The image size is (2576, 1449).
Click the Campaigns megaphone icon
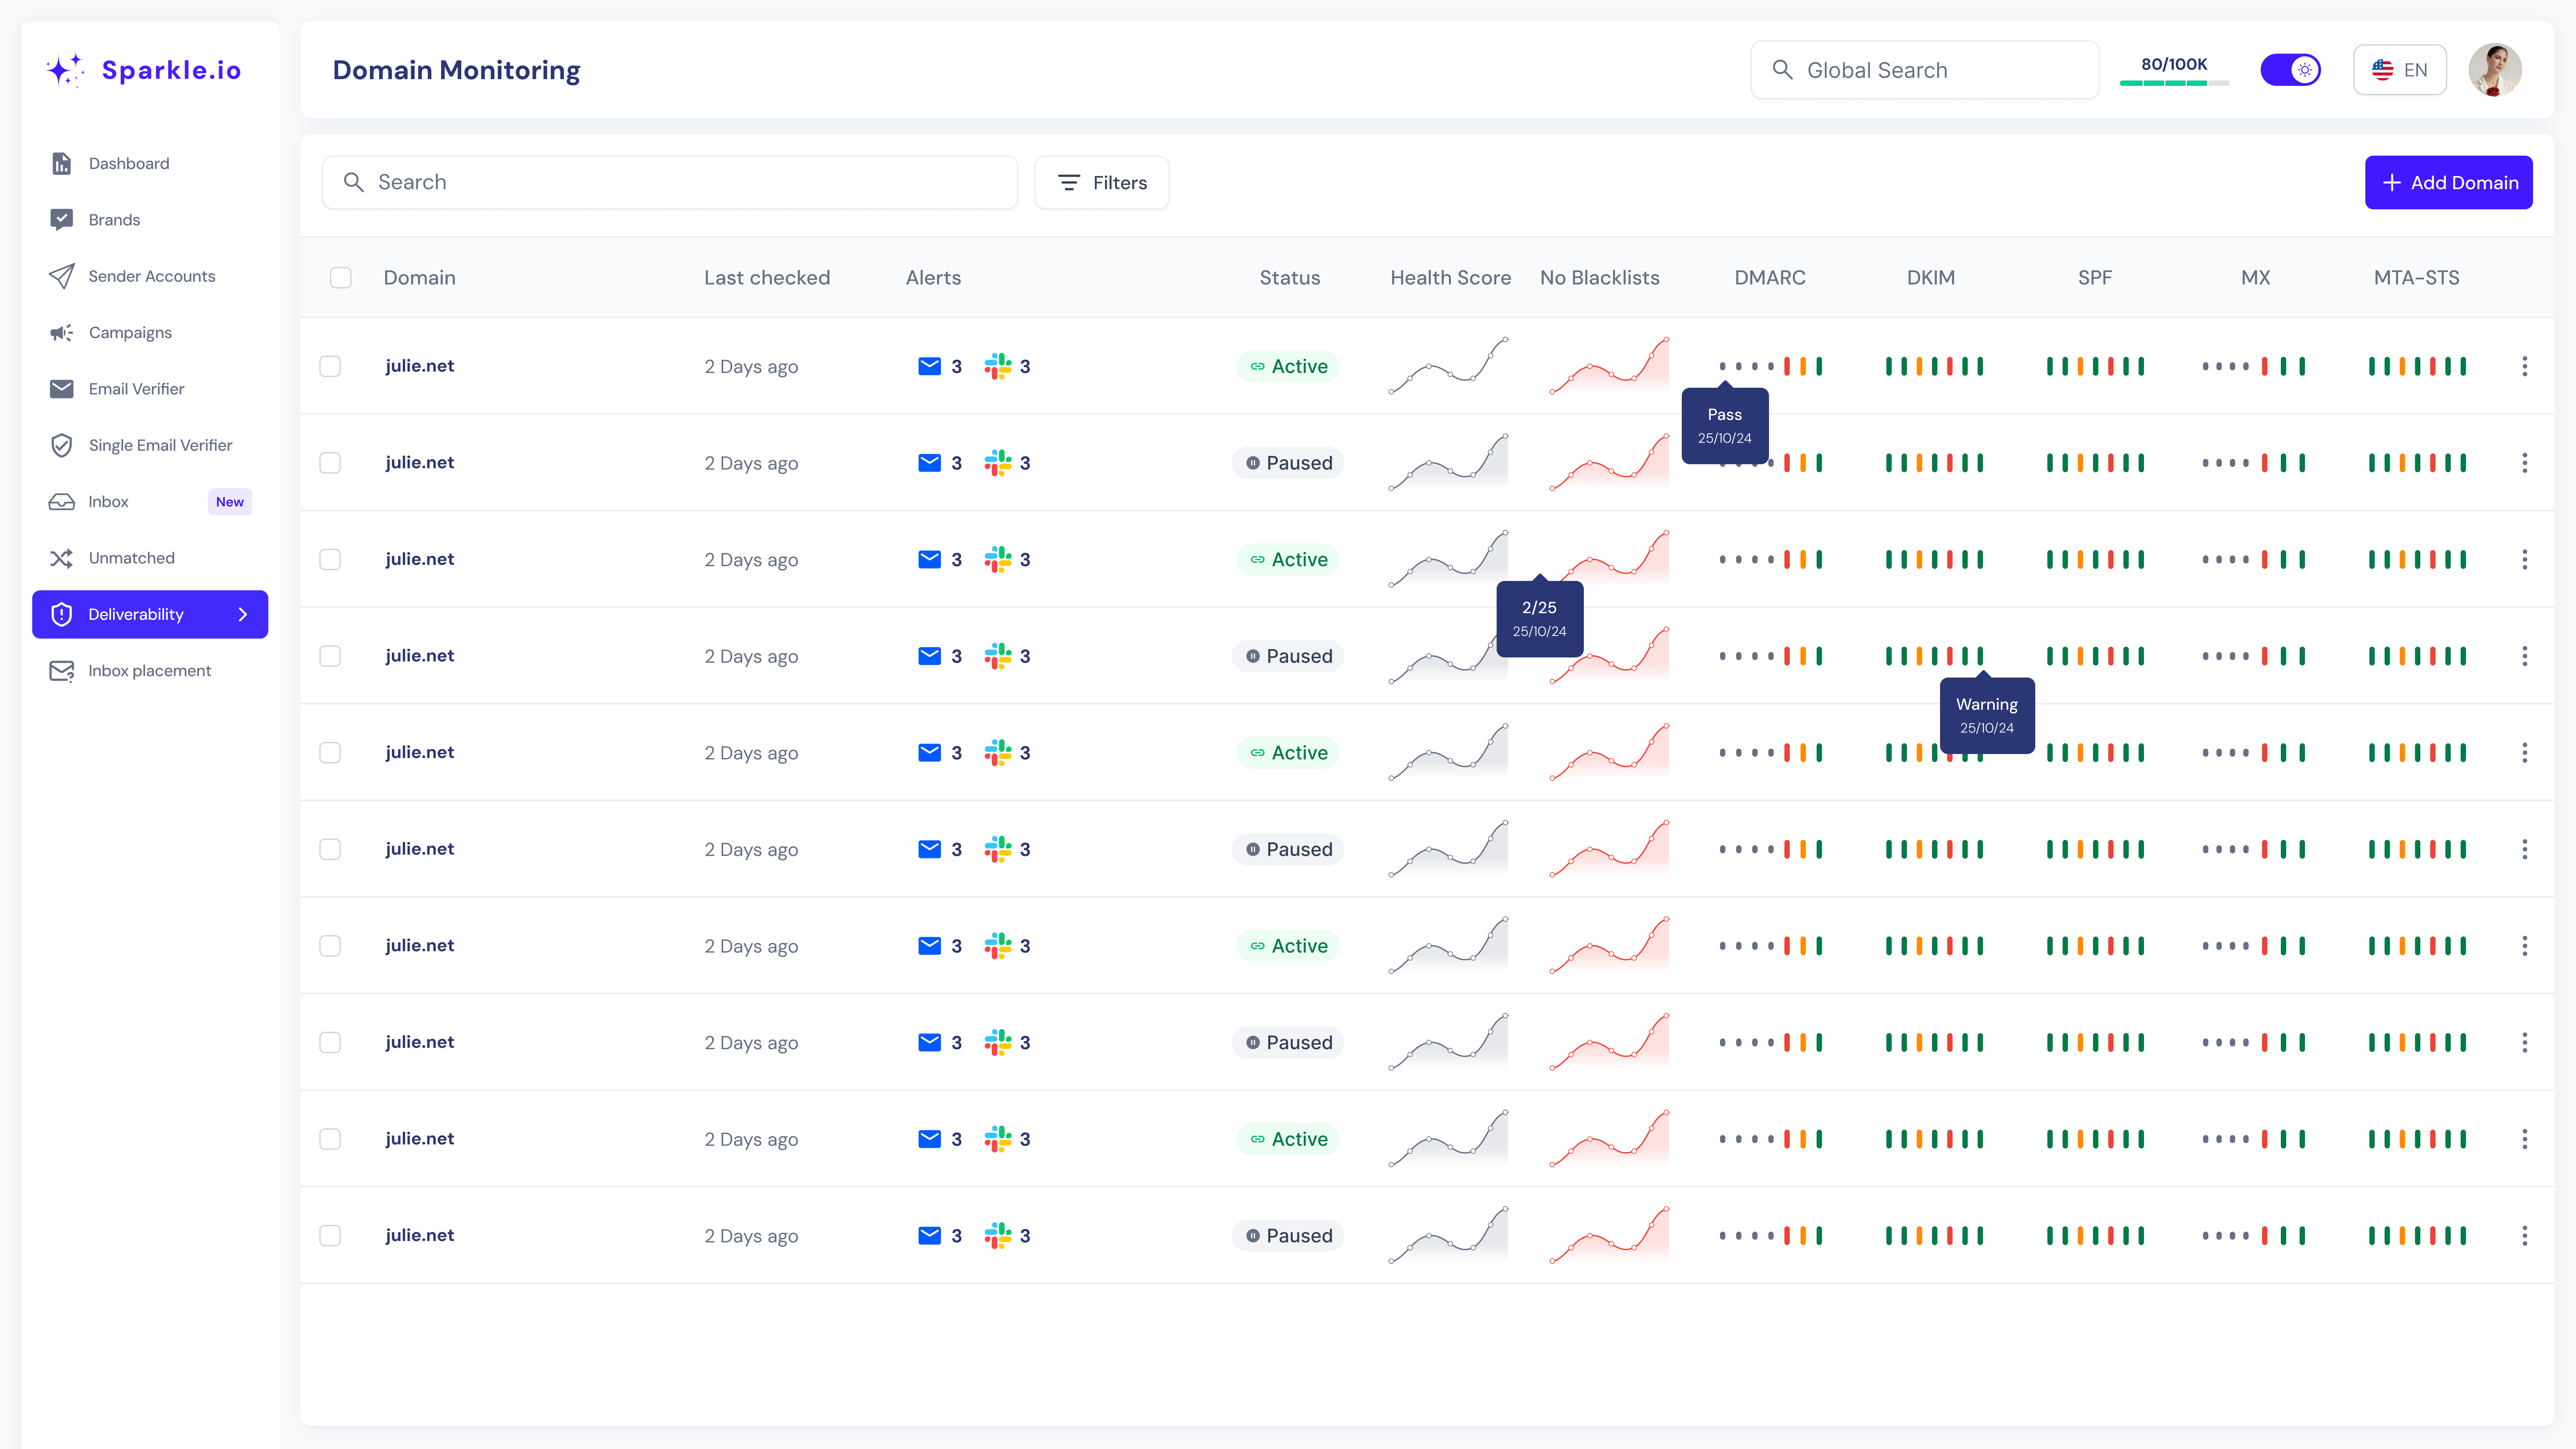coord(61,332)
